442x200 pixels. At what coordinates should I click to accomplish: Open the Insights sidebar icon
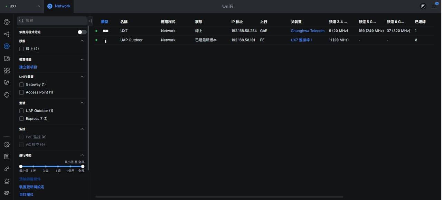tap(7, 95)
